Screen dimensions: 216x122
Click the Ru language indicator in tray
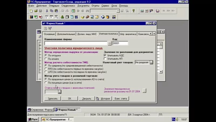click(174, 119)
